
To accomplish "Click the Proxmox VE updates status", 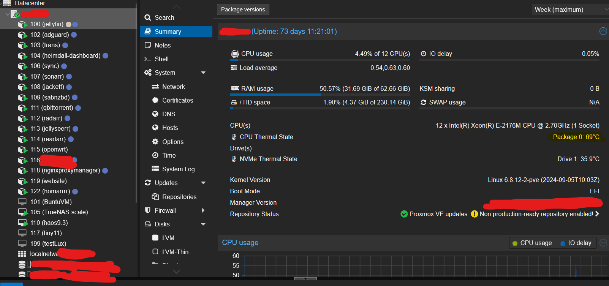I will click(434, 214).
